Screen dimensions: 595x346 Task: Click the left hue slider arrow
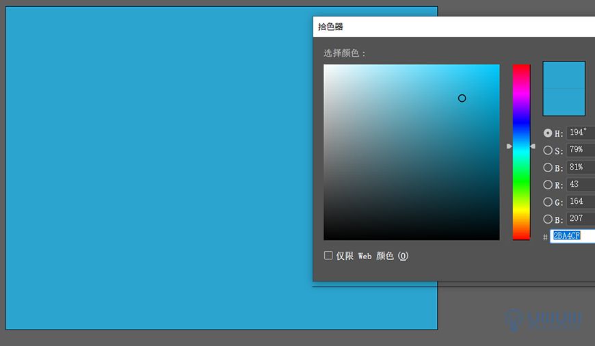pyautogui.click(x=510, y=146)
